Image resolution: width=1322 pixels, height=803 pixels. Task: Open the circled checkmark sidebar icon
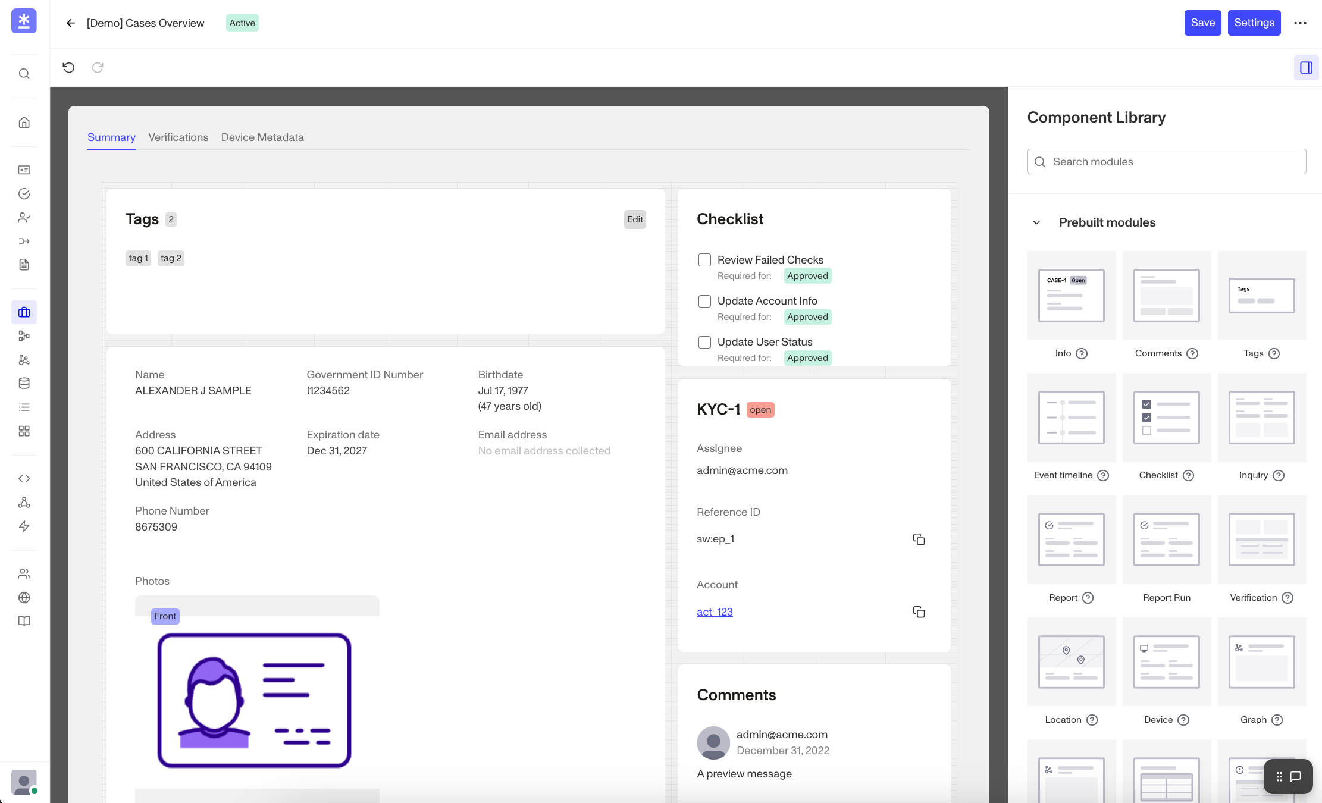click(24, 194)
